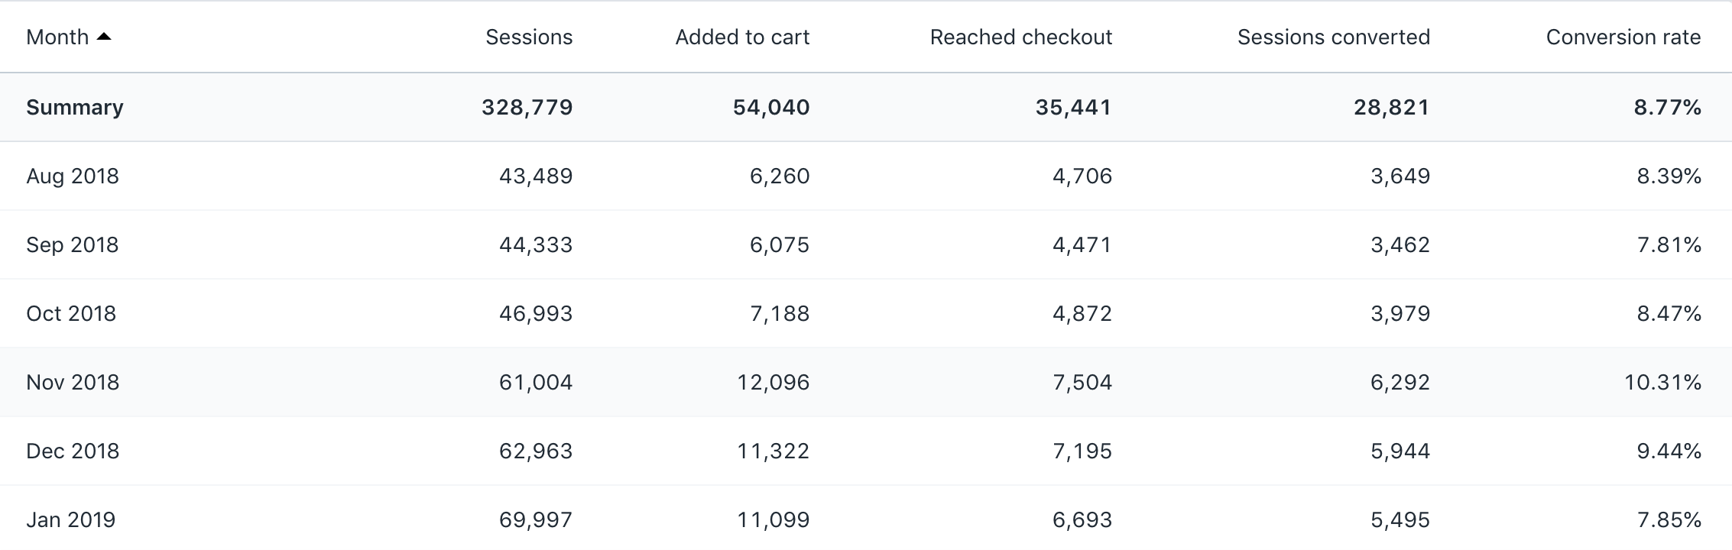Click the Dec 2018 row label
The height and width of the screenshot is (550, 1732).
(x=73, y=451)
